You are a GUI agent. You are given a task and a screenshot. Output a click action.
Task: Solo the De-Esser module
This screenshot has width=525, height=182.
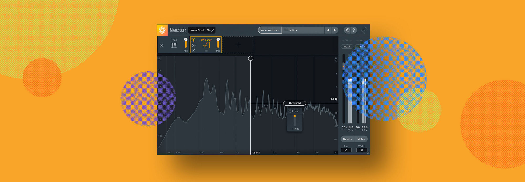point(194,45)
